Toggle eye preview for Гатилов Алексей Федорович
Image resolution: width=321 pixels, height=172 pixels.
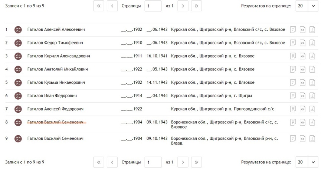(302, 109)
